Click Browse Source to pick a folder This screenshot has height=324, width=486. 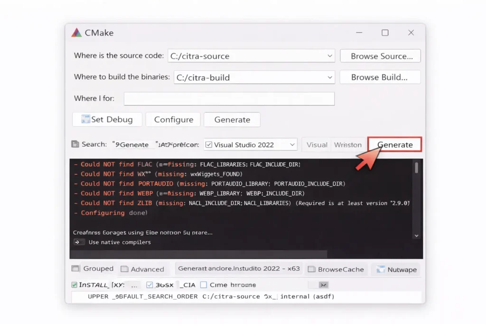[380, 56]
